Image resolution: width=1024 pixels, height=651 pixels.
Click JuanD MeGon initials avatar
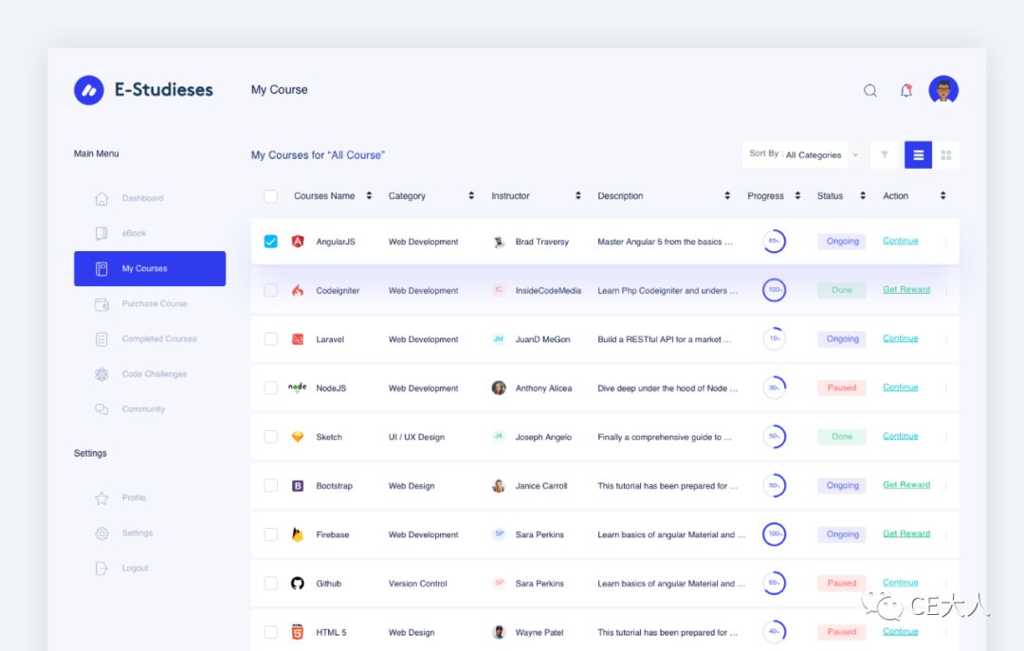click(x=499, y=339)
